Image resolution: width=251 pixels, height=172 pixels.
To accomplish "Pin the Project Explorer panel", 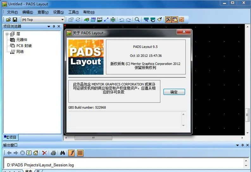I will [54, 27].
